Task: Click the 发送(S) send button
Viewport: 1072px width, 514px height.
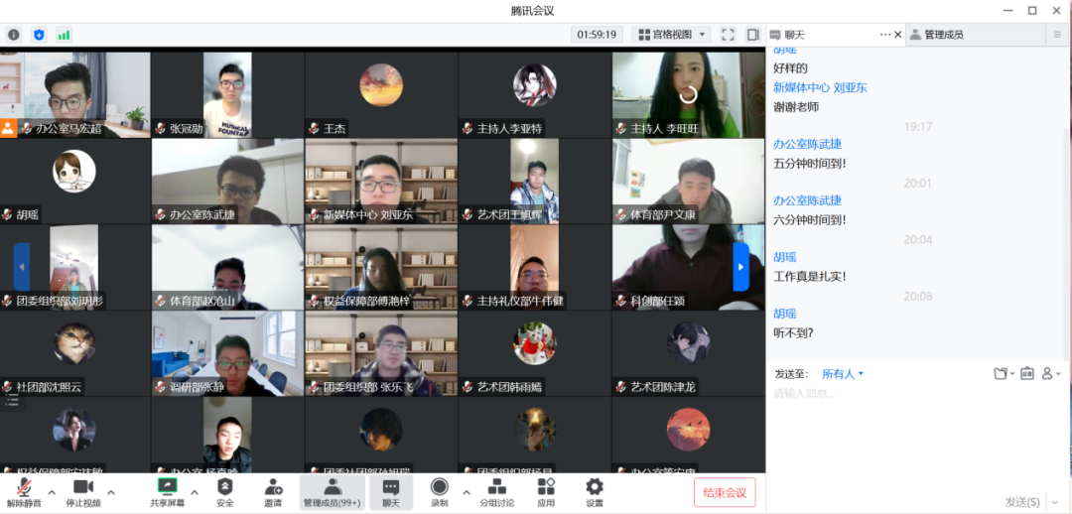Action: tap(1022, 502)
